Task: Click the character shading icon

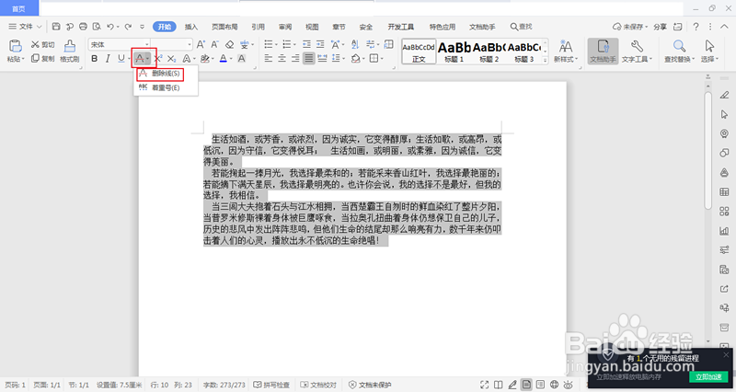Action: [241, 59]
